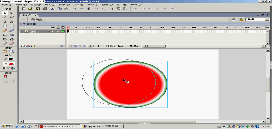Select the Pen tool
272x129 pixels.
[5, 22]
